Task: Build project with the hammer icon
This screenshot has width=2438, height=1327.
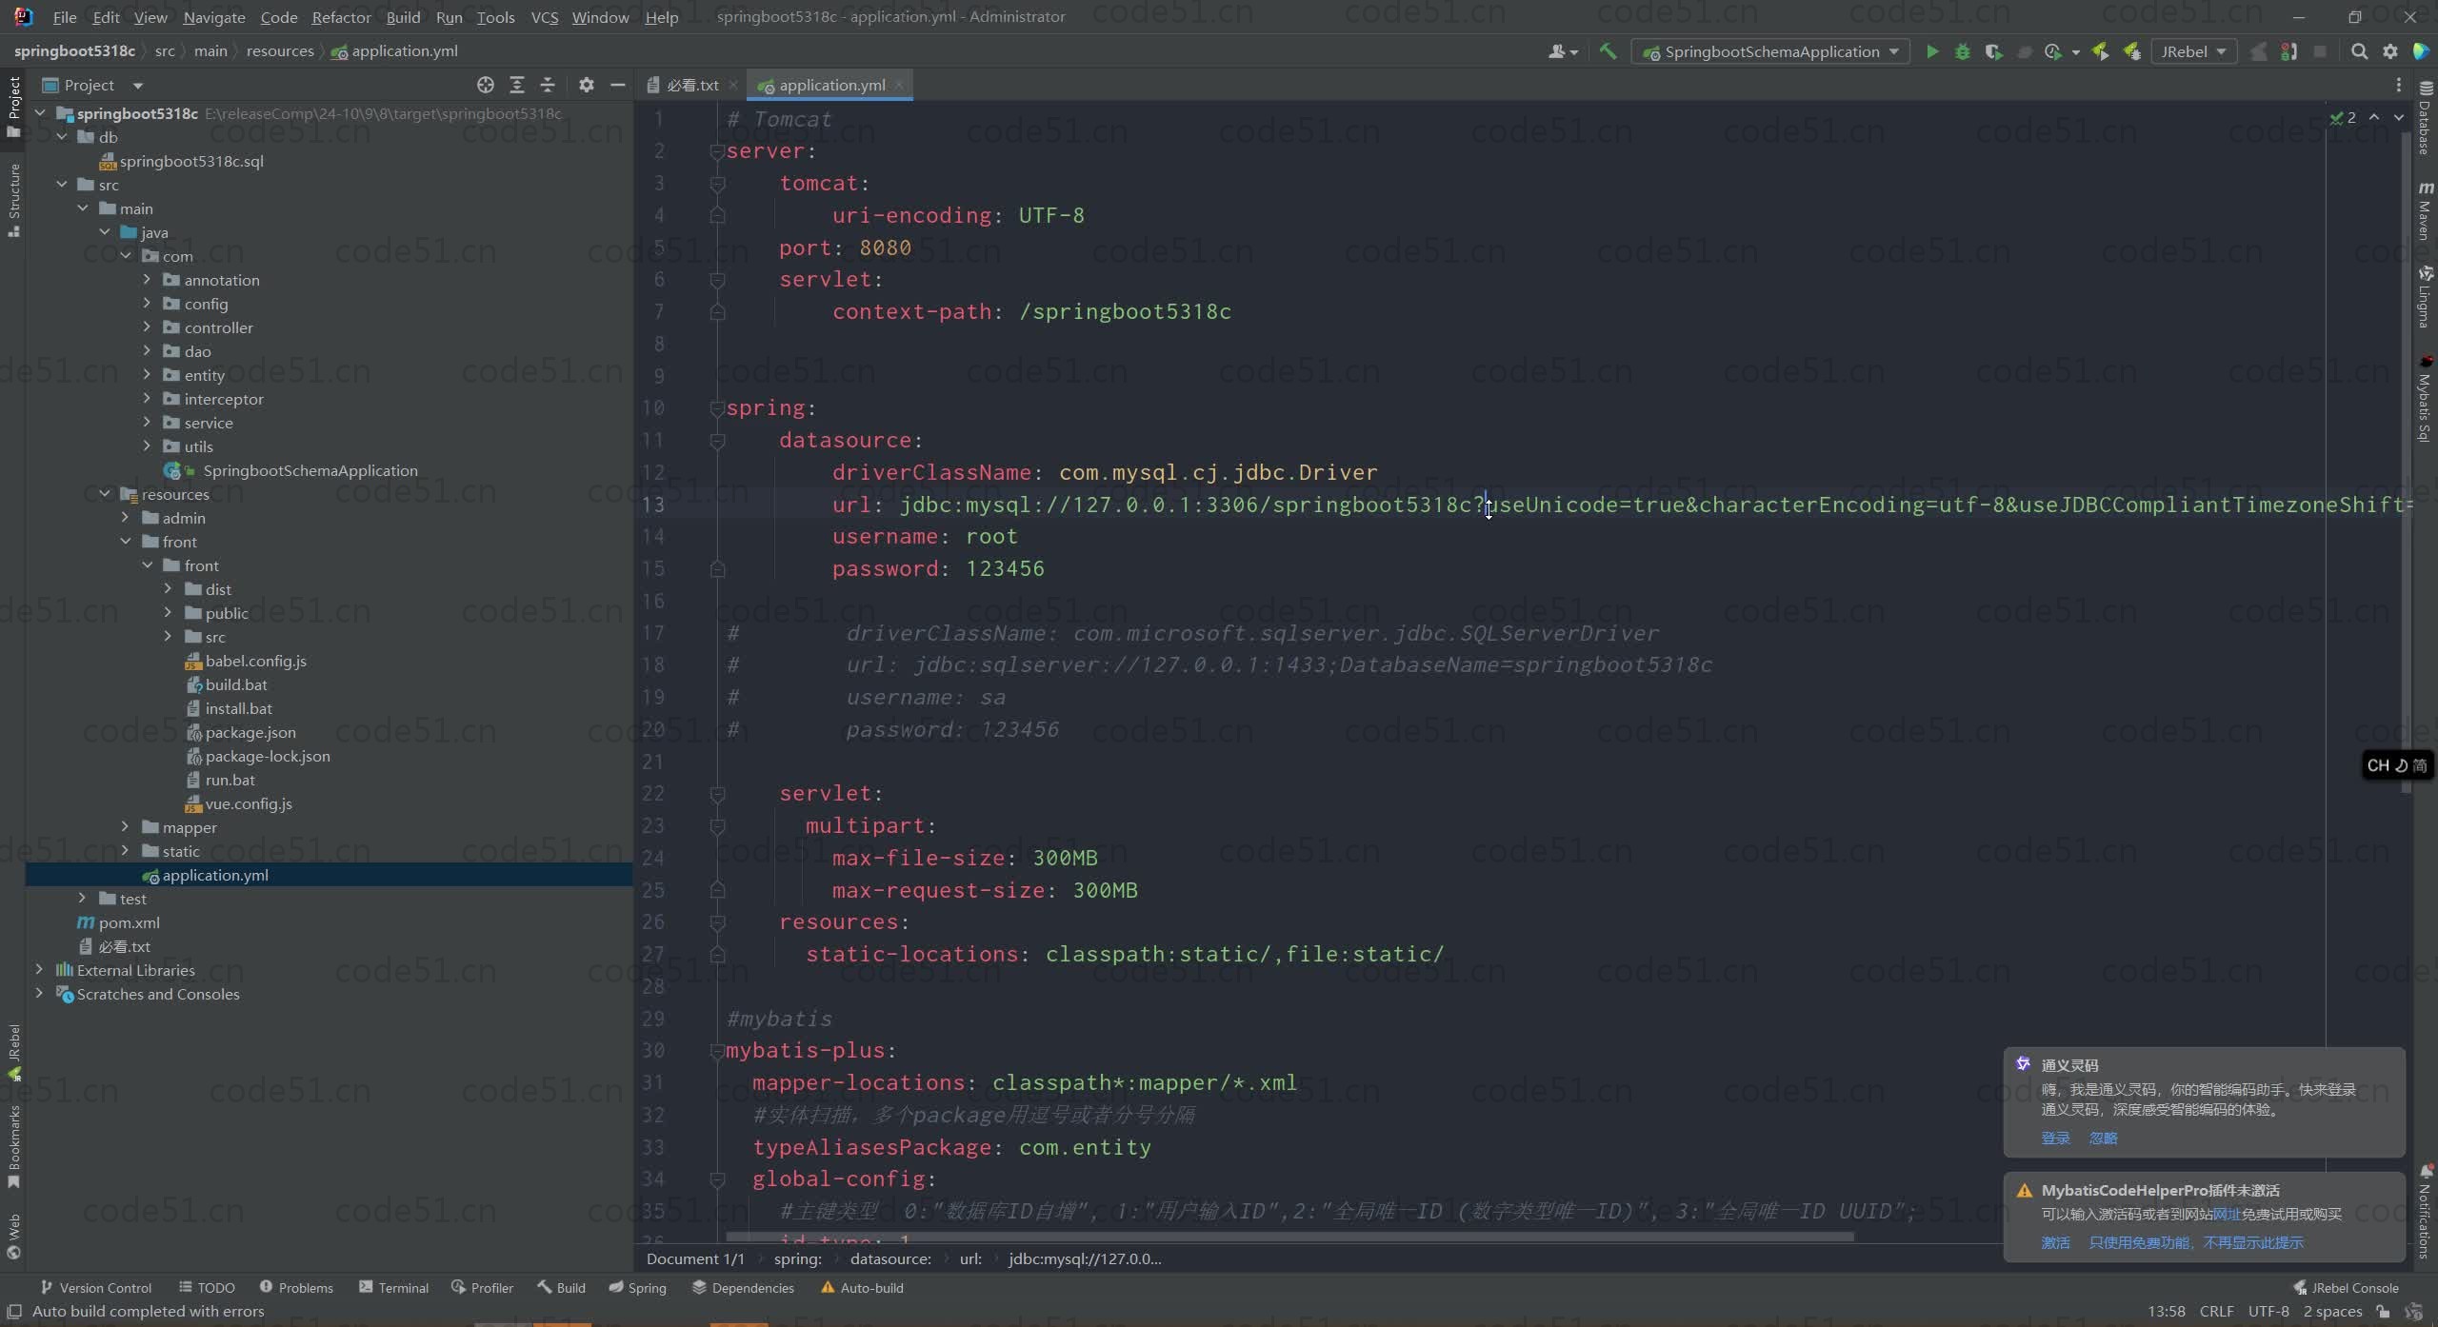Action: [1608, 51]
